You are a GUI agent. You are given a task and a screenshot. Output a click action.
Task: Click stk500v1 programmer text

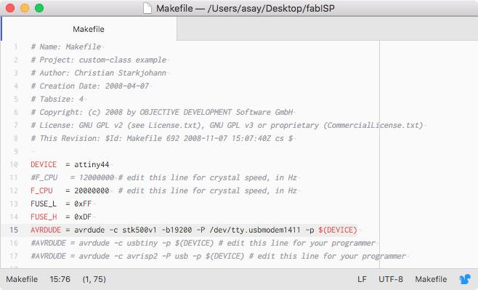[x=139, y=230]
